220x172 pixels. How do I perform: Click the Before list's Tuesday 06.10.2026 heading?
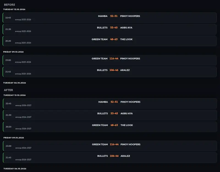[15, 83]
